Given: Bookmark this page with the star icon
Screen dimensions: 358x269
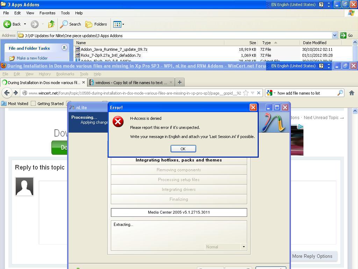Looking at the screenshot, I should [x=246, y=93].
